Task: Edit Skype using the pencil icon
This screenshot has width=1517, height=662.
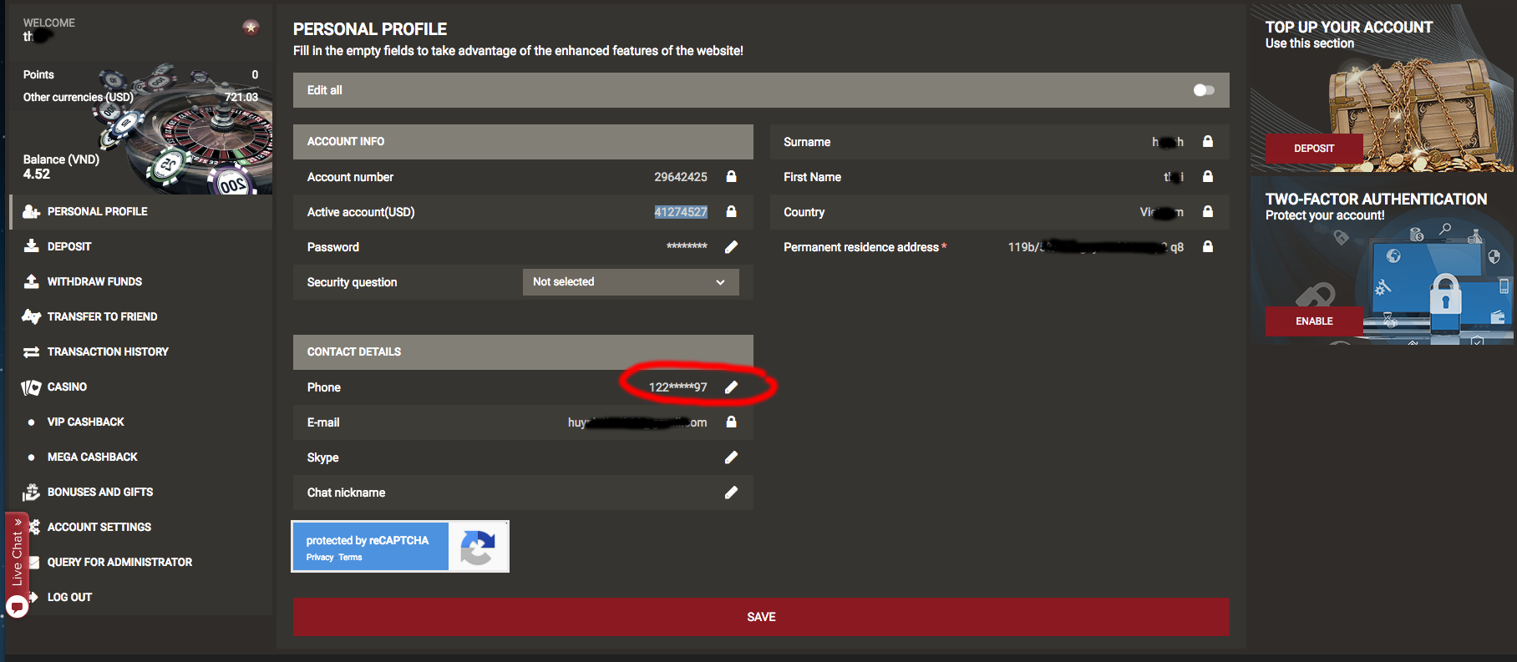Action: 731,457
